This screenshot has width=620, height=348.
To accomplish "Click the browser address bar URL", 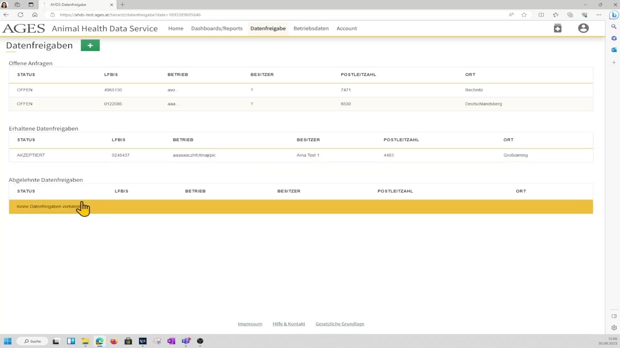I will coord(130,15).
